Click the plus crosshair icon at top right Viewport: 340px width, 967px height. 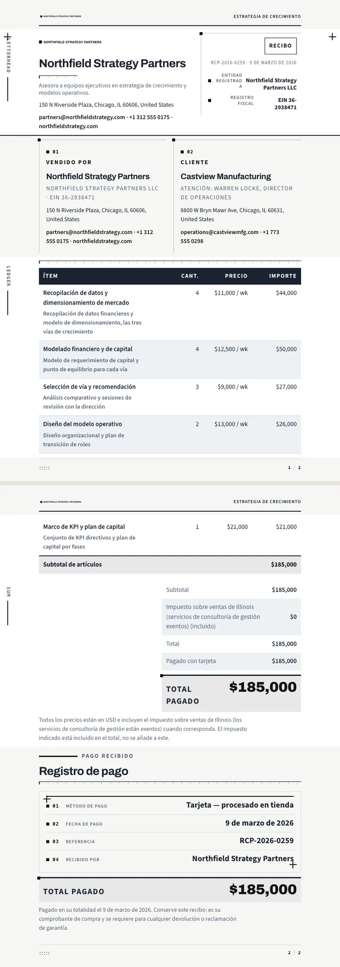[332, 37]
